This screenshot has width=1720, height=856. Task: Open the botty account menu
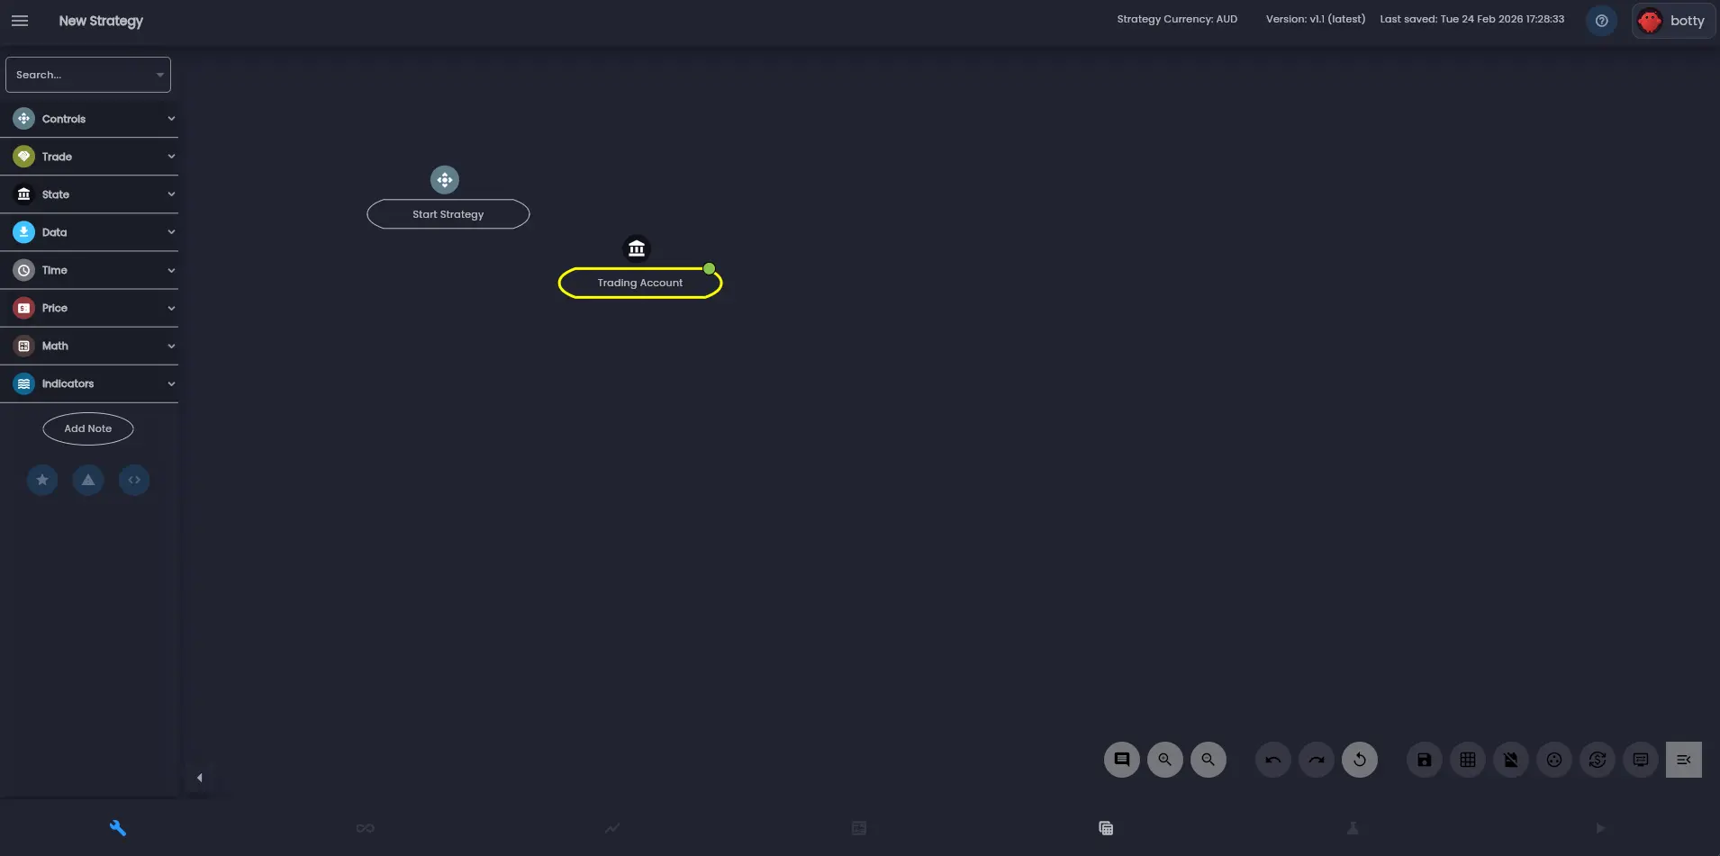click(1672, 20)
